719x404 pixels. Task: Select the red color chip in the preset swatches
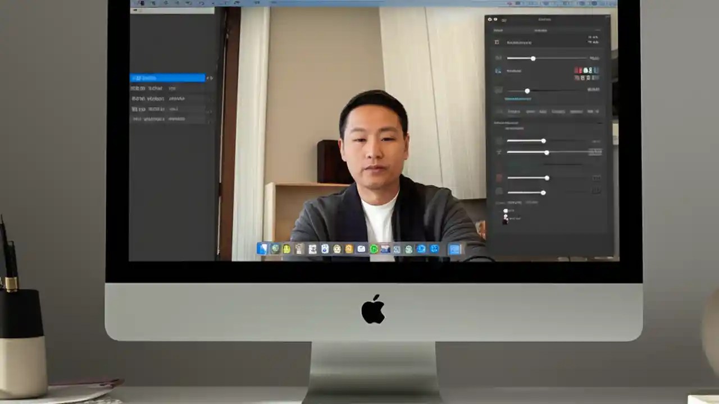[x=577, y=71]
